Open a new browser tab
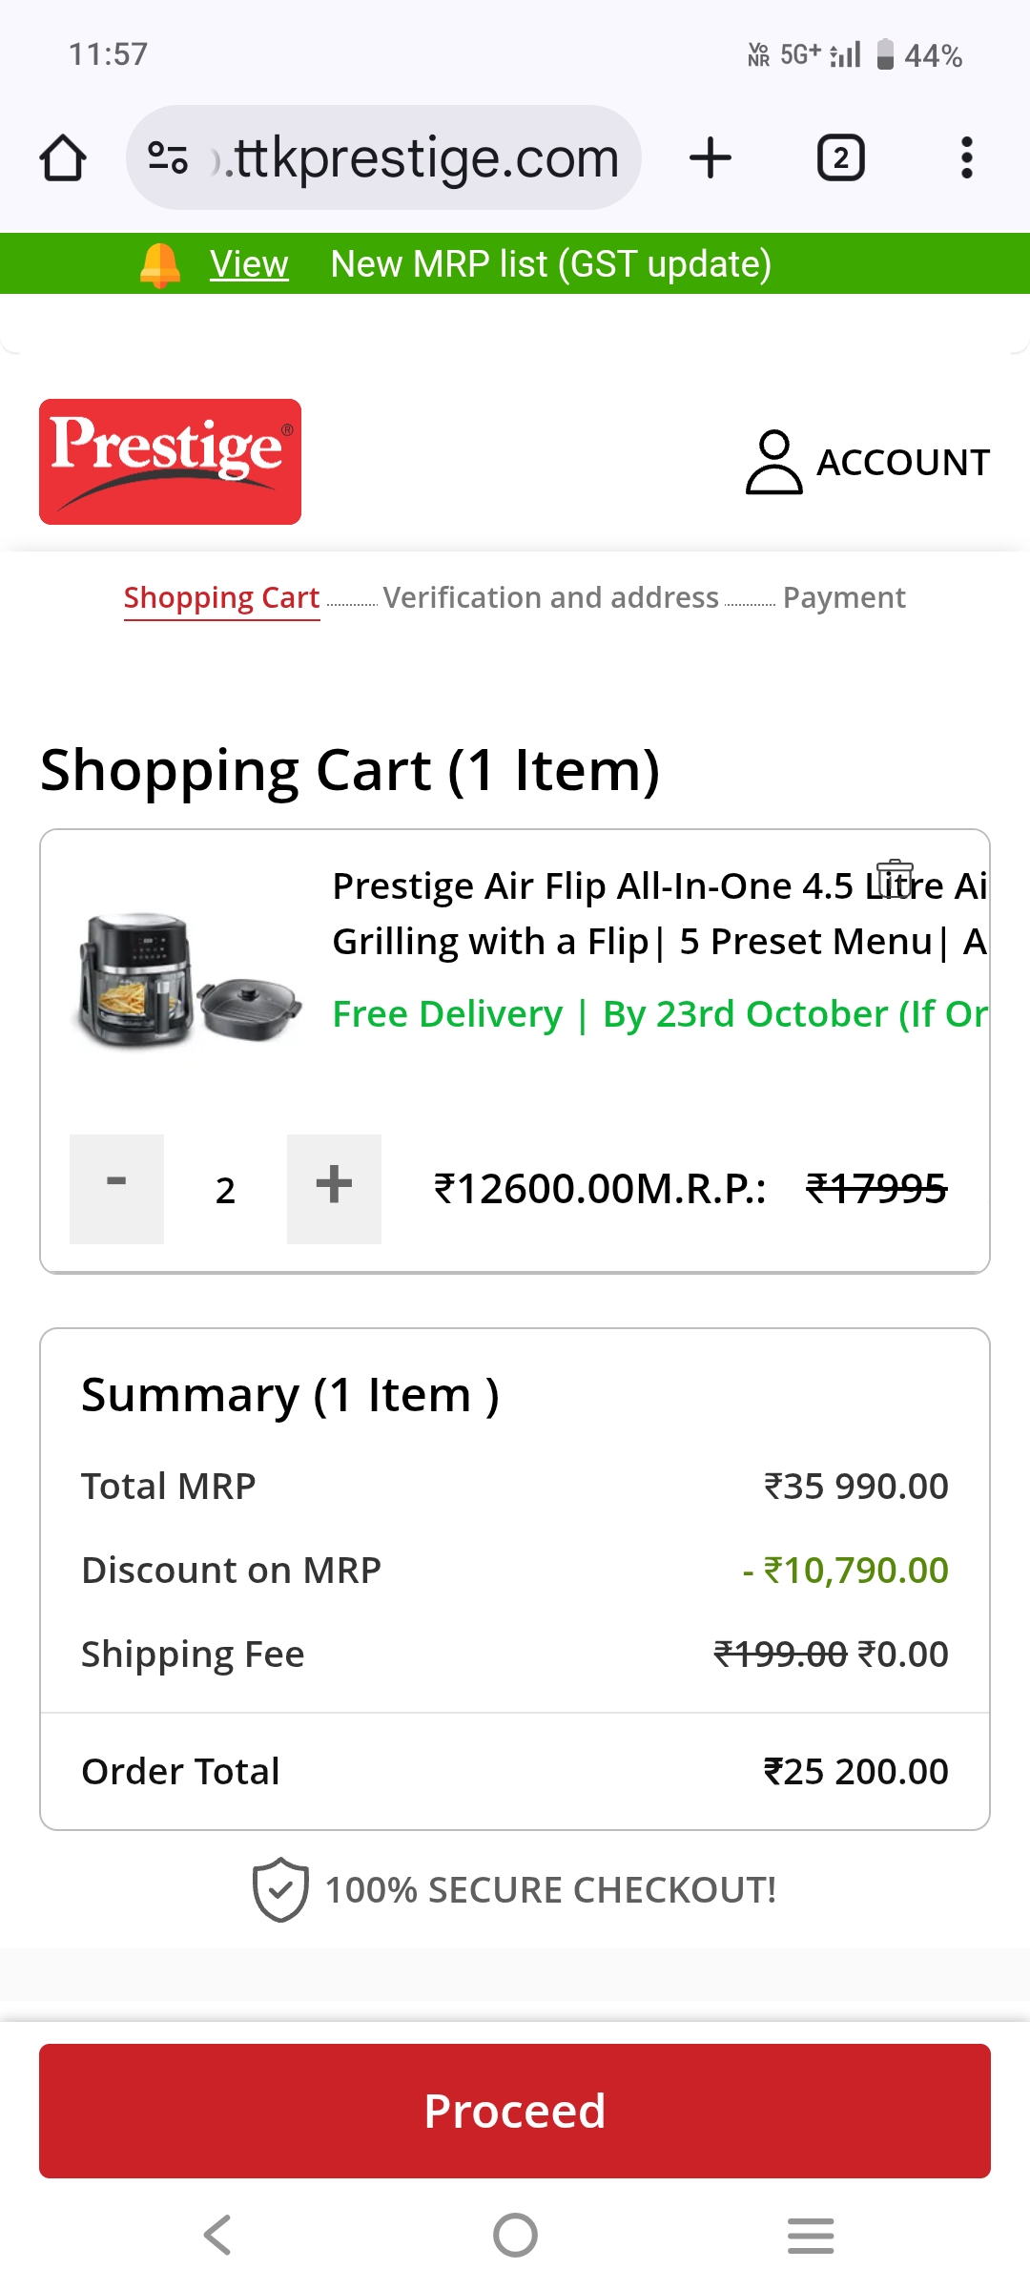The image size is (1030, 2290). tap(711, 157)
